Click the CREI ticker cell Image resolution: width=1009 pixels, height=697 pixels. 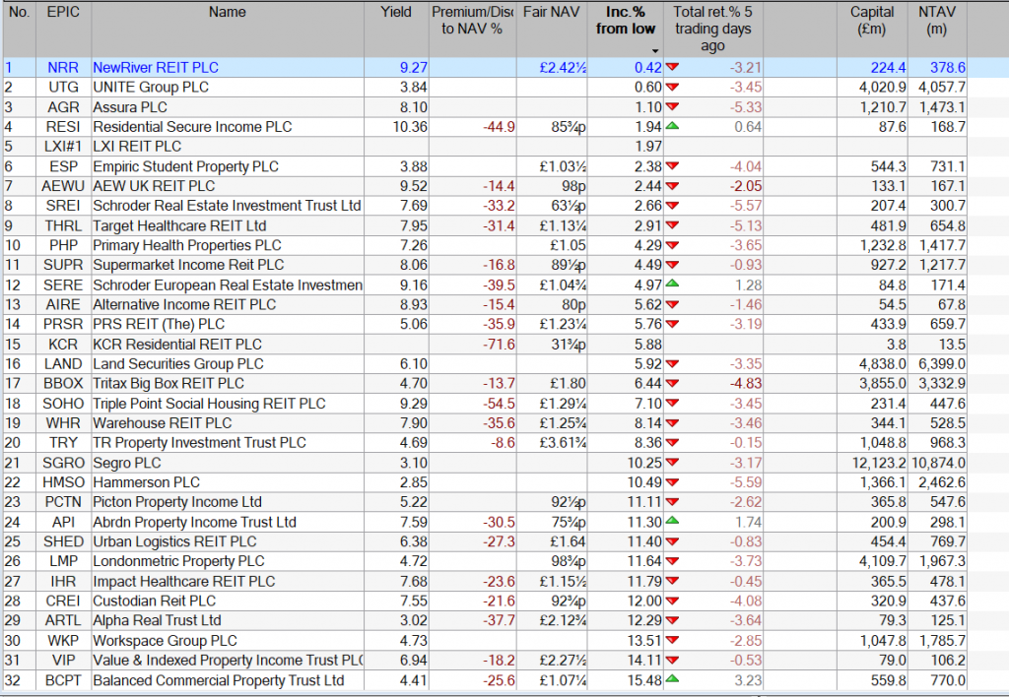click(x=63, y=602)
